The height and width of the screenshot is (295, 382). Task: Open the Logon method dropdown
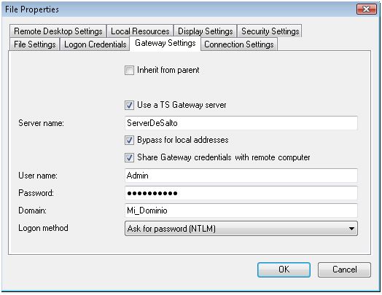(241, 228)
